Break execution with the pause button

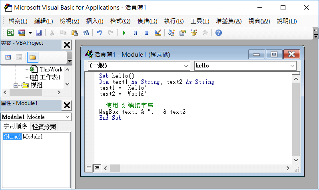tap(135, 33)
